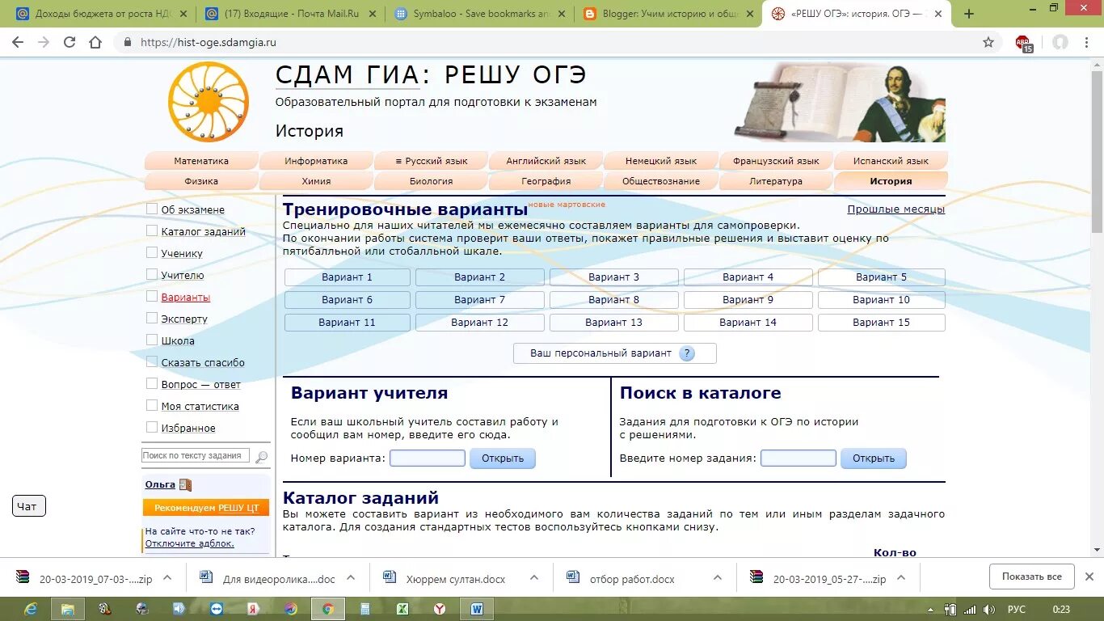
Task: Open the Adblock extension icon
Action: click(1024, 44)
